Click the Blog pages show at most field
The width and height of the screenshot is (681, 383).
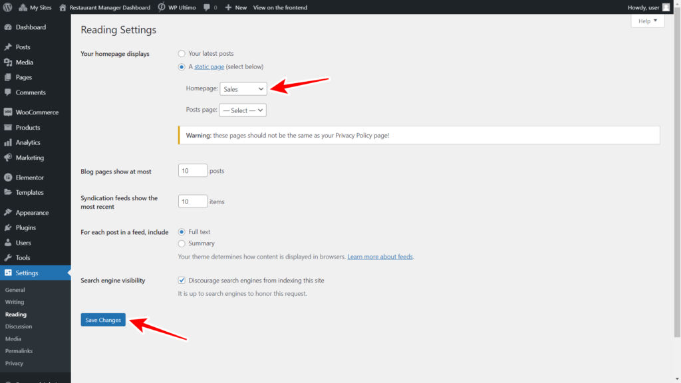192,170
